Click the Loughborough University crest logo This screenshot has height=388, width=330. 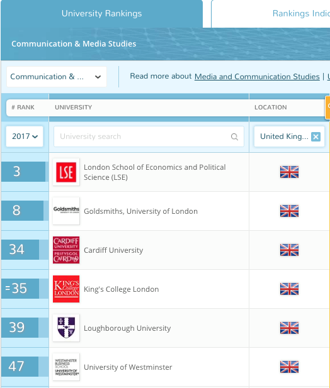66,328
